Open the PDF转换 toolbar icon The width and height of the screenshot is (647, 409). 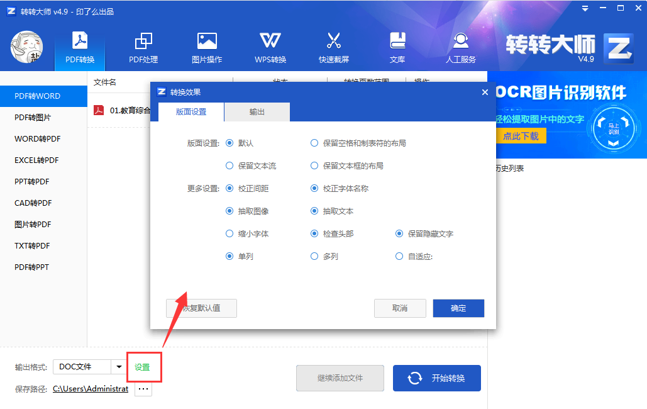[x=80, y=48]
